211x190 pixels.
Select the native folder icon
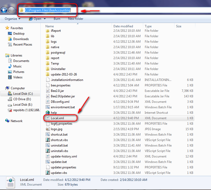pyautogui.click(x=47, y=47)
